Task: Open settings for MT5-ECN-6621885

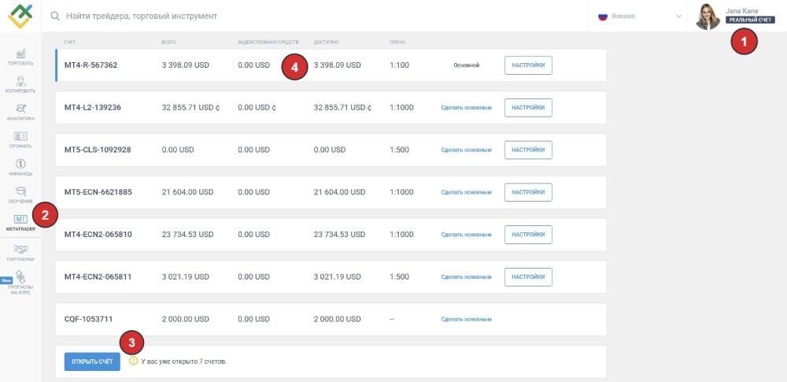Action: coord(528,192)
